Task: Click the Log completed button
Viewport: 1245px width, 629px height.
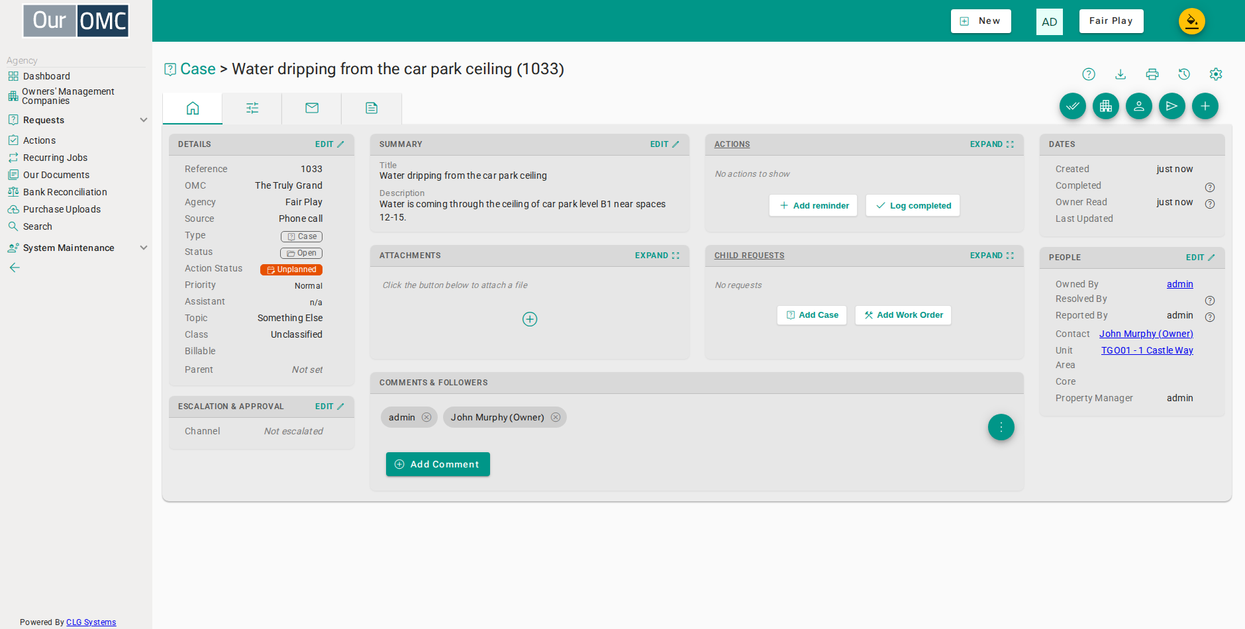Action: point(913,205)
